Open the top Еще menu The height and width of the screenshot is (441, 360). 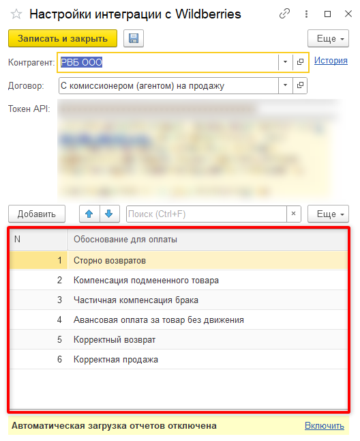[328, 38]
